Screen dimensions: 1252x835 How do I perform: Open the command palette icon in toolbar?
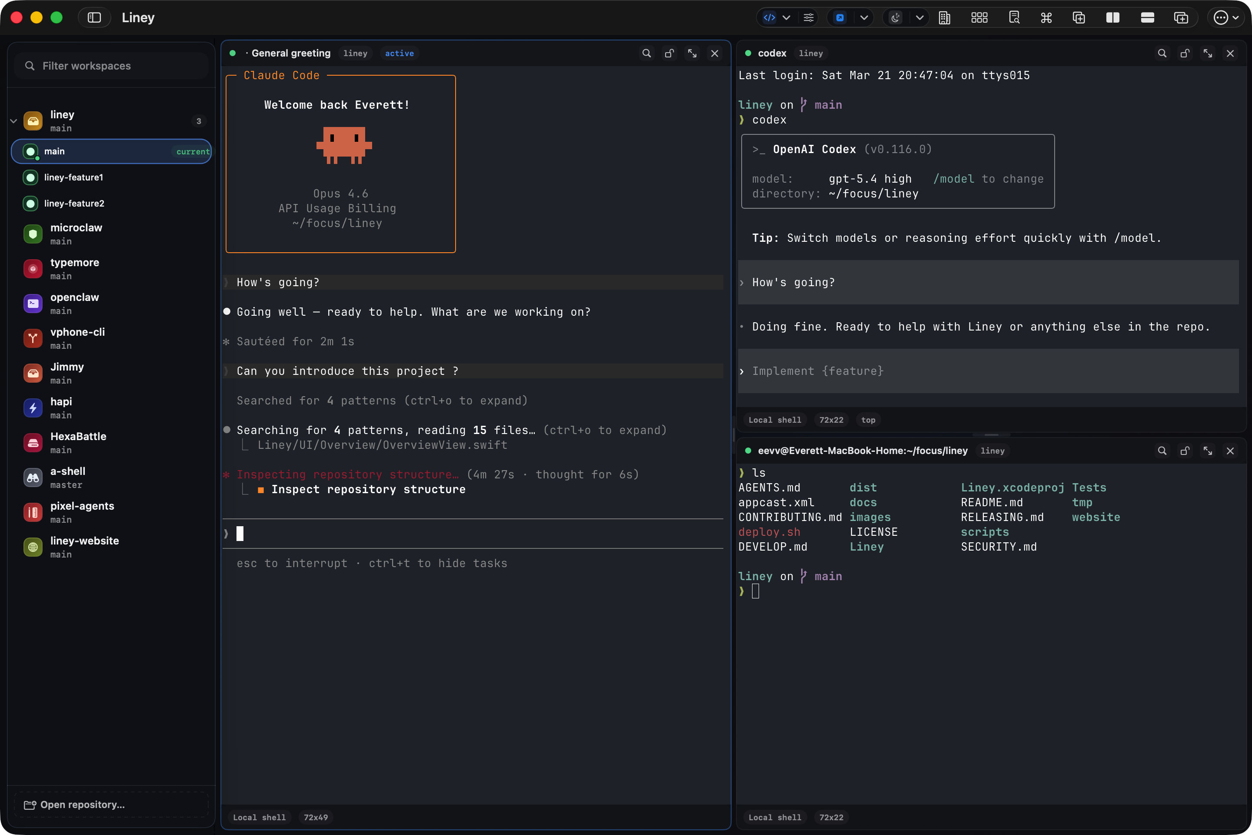[1046, 17]
